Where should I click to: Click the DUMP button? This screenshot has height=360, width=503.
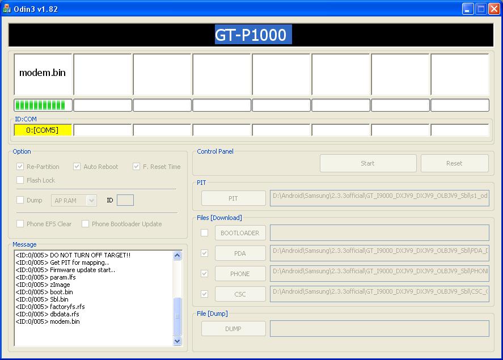[x=234, y=329]
